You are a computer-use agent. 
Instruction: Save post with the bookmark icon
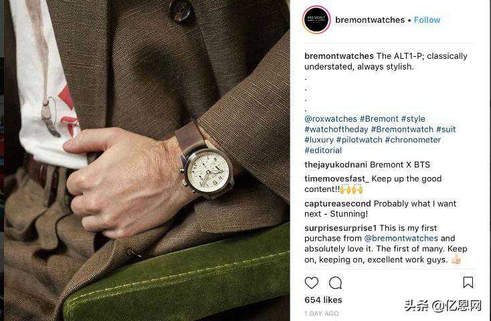click(x=468, y=282)
